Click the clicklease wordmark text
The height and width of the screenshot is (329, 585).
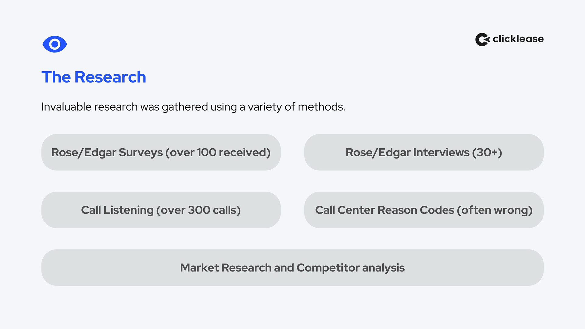coord(518,39)
